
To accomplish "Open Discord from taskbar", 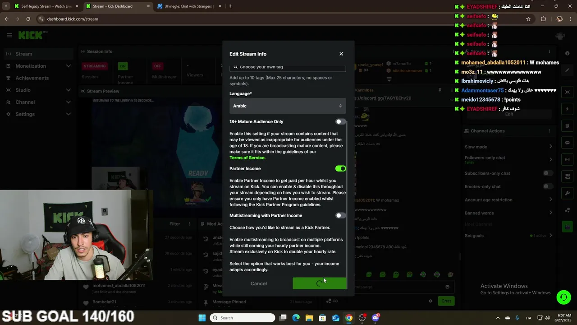I will point(376,318).
